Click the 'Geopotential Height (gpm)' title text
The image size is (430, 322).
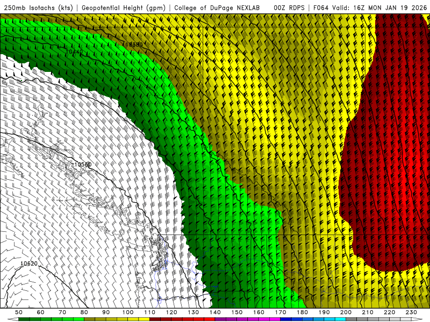click(x=124, y=8)
